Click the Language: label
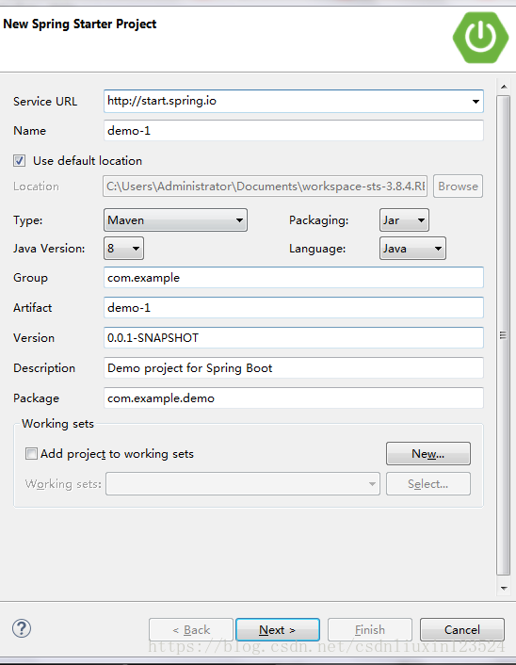 pos(317,249)
